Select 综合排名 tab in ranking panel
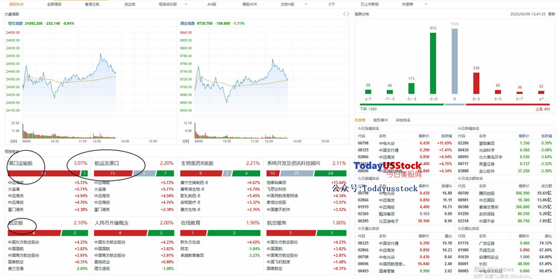The width and height of the screenshot is (560, 280). 403,120
